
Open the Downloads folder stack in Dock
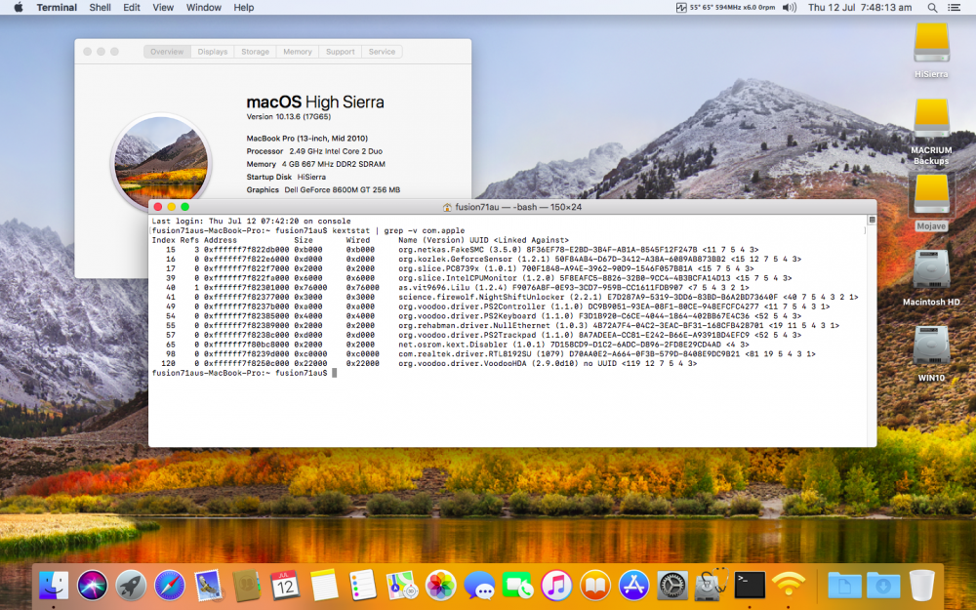(x=883, y=585)
